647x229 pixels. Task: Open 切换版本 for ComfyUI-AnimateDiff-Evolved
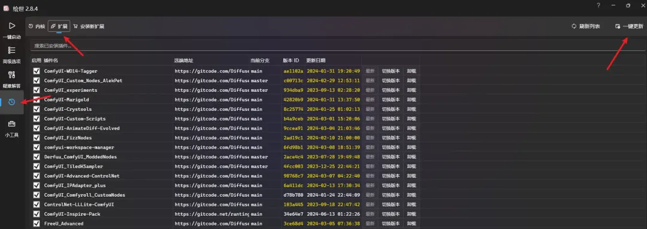[x=391, y=128]
